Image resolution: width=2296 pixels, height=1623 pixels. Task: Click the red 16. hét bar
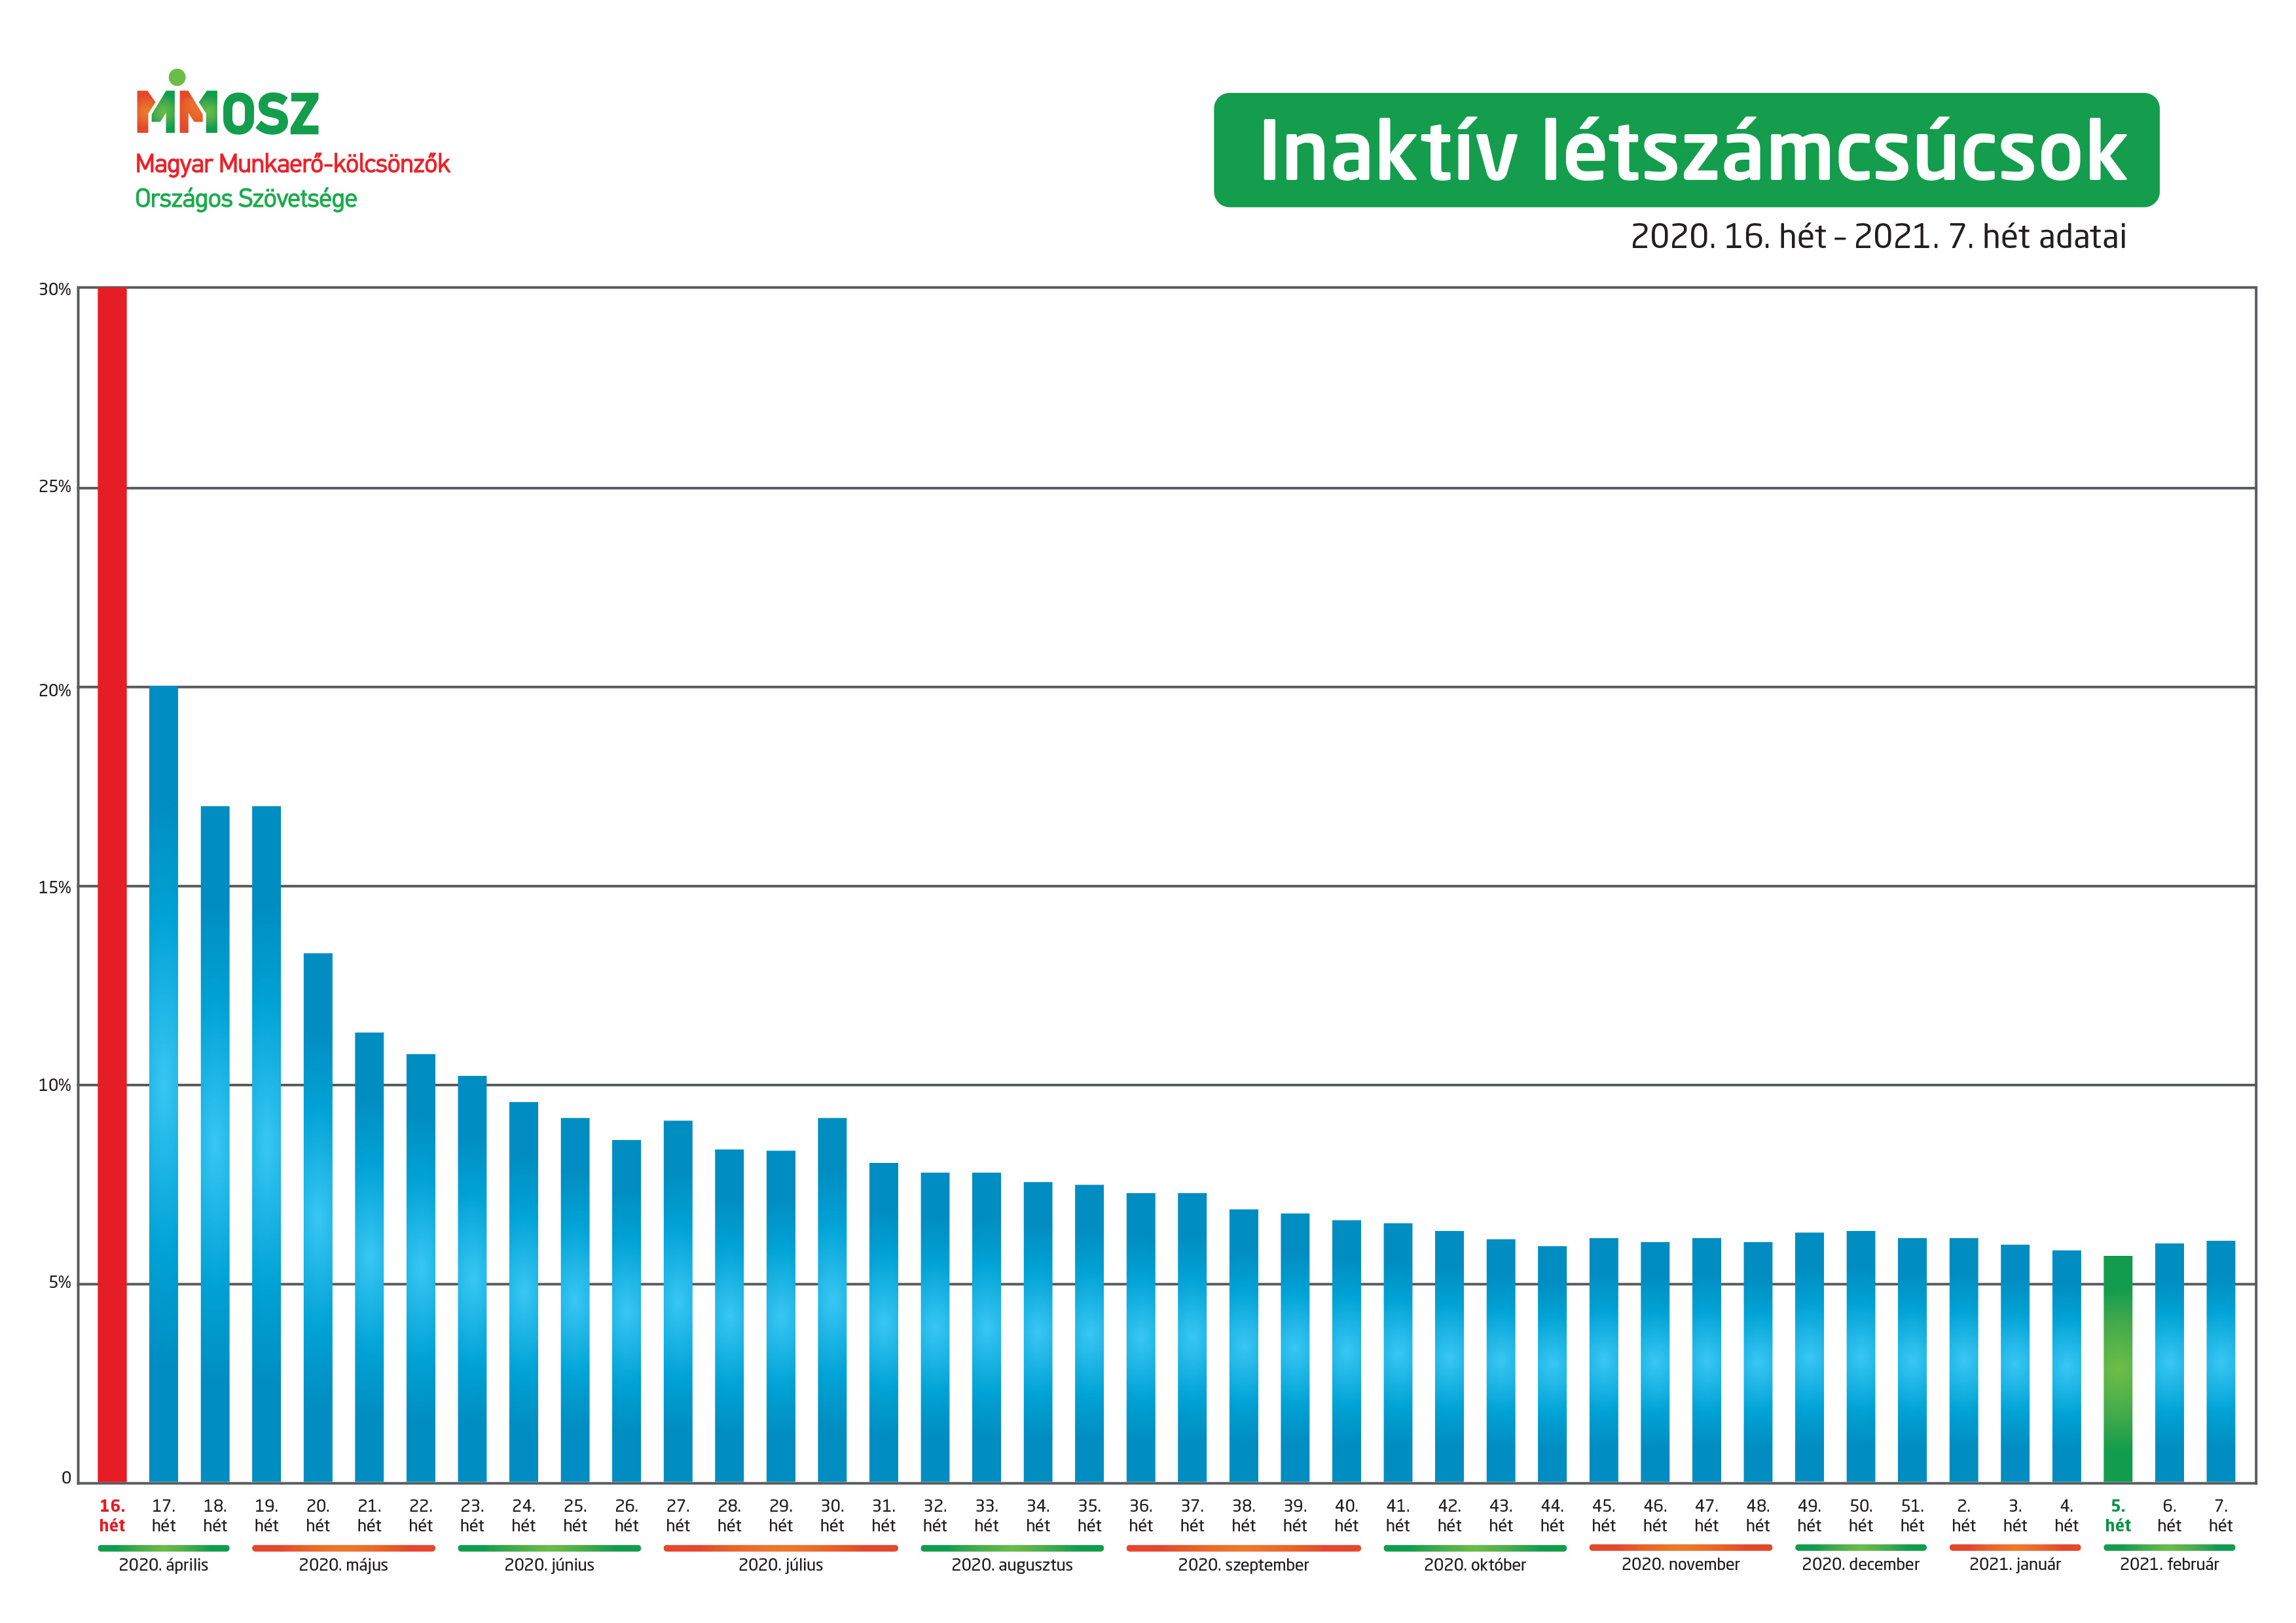pyautogui.click(x=112, y=883)
